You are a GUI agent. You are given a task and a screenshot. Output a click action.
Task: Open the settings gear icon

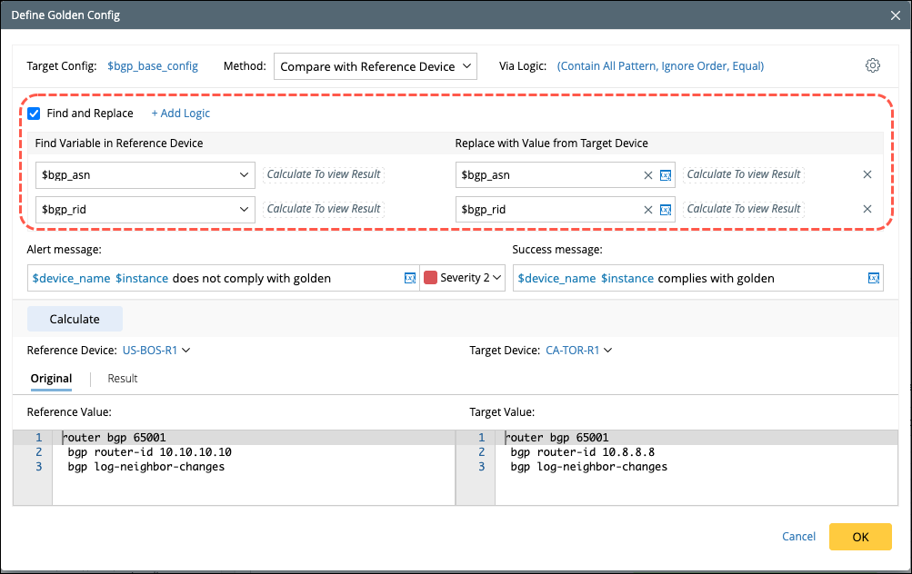(873, 65)
